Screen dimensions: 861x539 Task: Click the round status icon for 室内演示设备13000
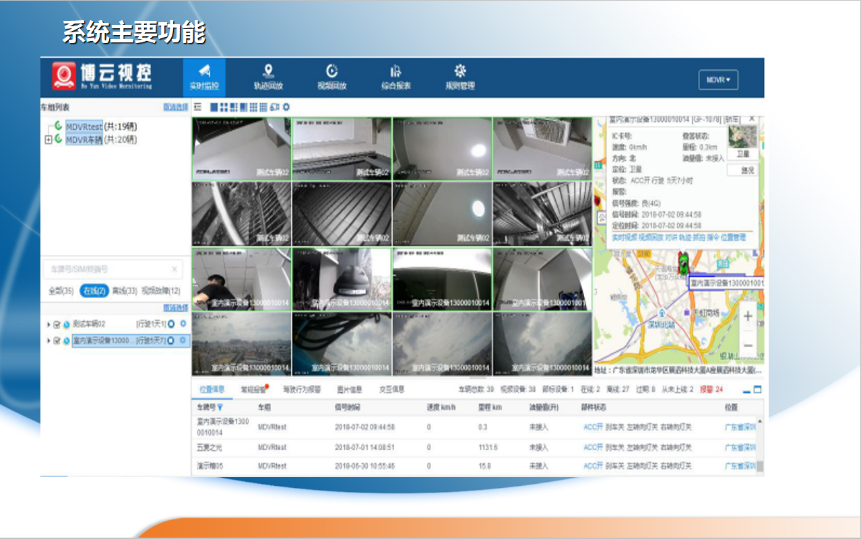171,340
